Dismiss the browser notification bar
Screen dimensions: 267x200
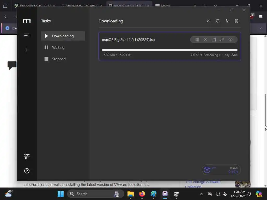260,28
